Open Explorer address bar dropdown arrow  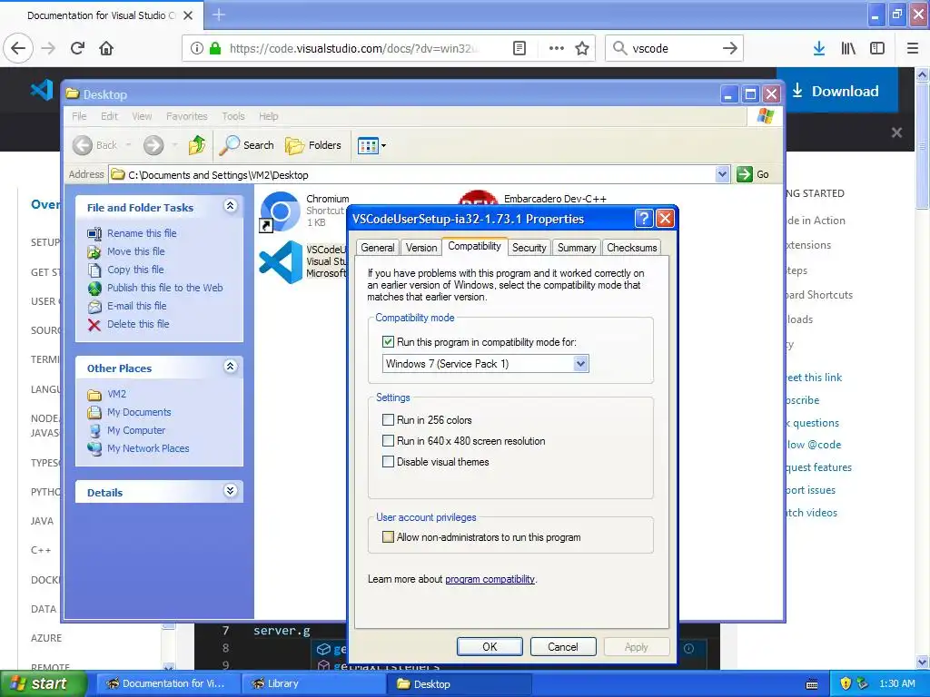pos(722,174)
